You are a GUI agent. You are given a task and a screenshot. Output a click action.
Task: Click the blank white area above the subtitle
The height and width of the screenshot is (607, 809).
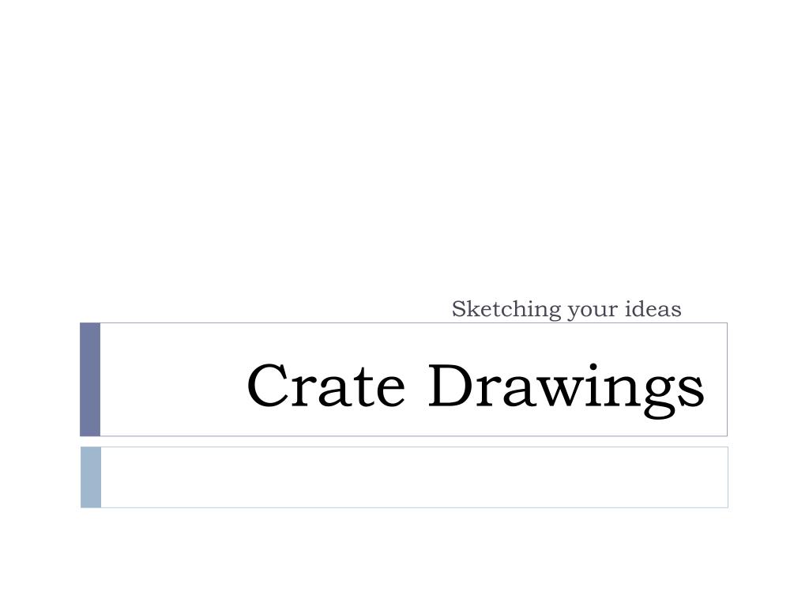(x=404, y=145)
